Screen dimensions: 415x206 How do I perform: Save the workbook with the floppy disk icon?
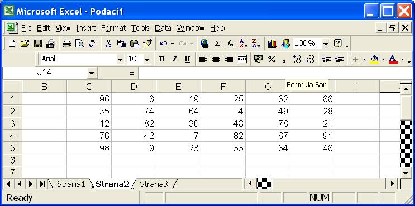[38, 44]
